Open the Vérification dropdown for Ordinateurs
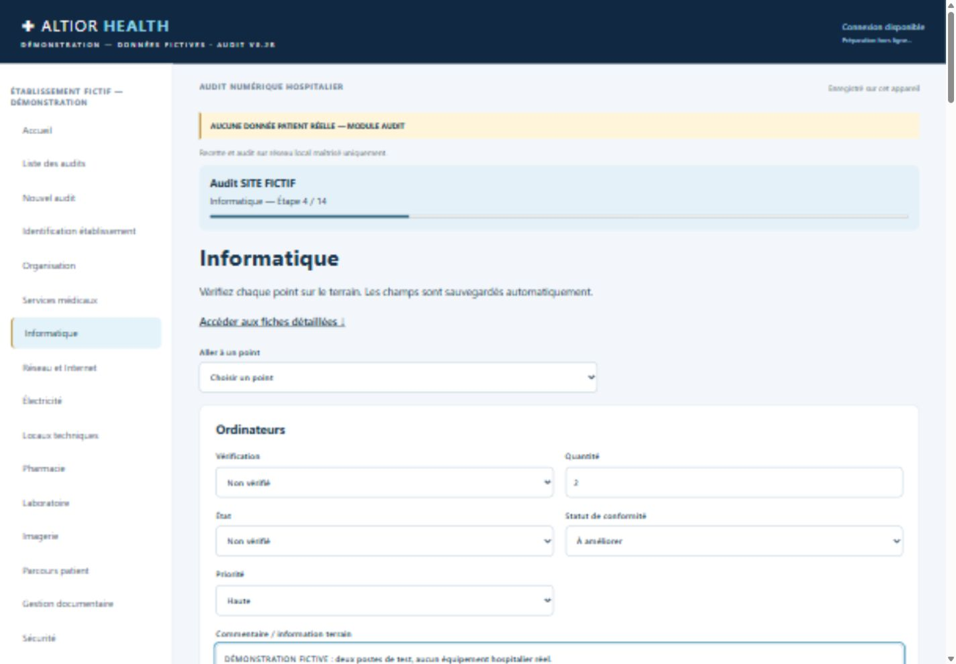Screen dimensions: 956x664 [x=384, y=483]
